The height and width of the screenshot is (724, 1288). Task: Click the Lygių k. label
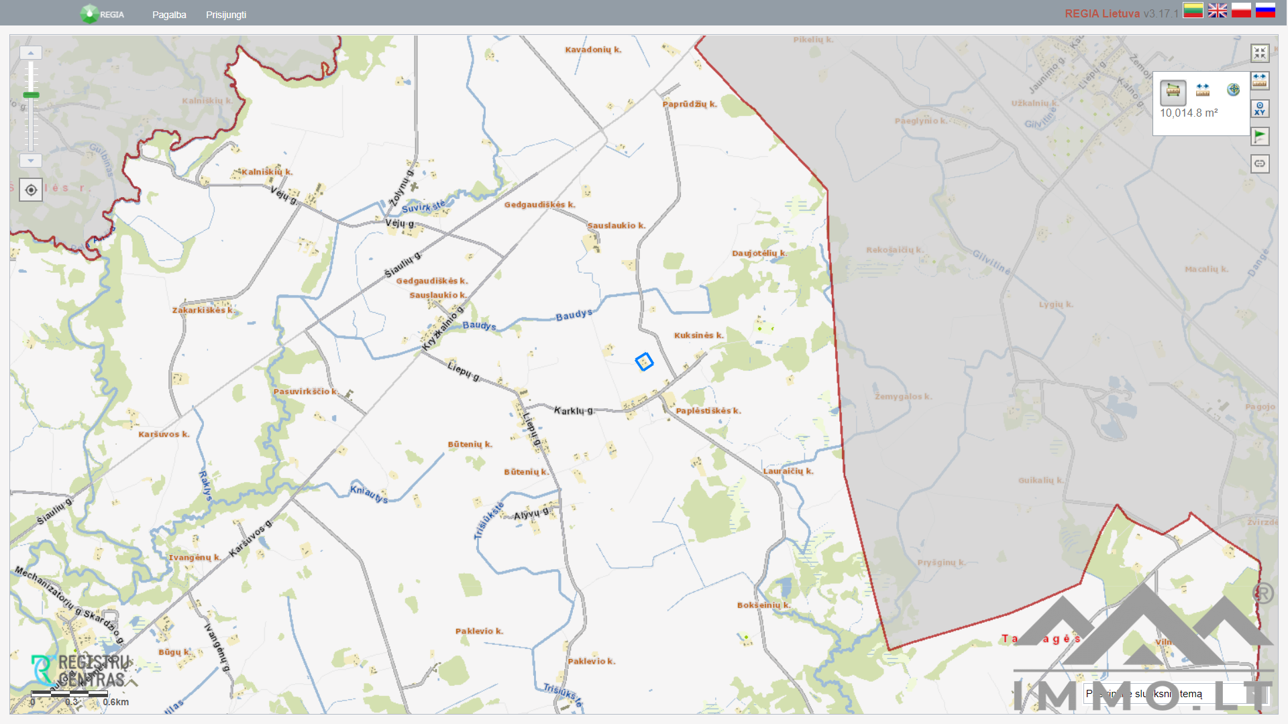coord(1056,304)
